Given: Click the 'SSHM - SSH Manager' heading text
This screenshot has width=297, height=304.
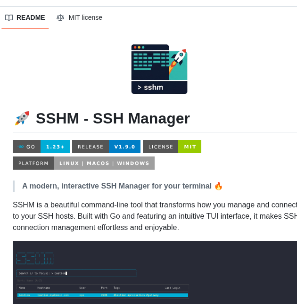Looking at the screenshot, I should point(113,118).
